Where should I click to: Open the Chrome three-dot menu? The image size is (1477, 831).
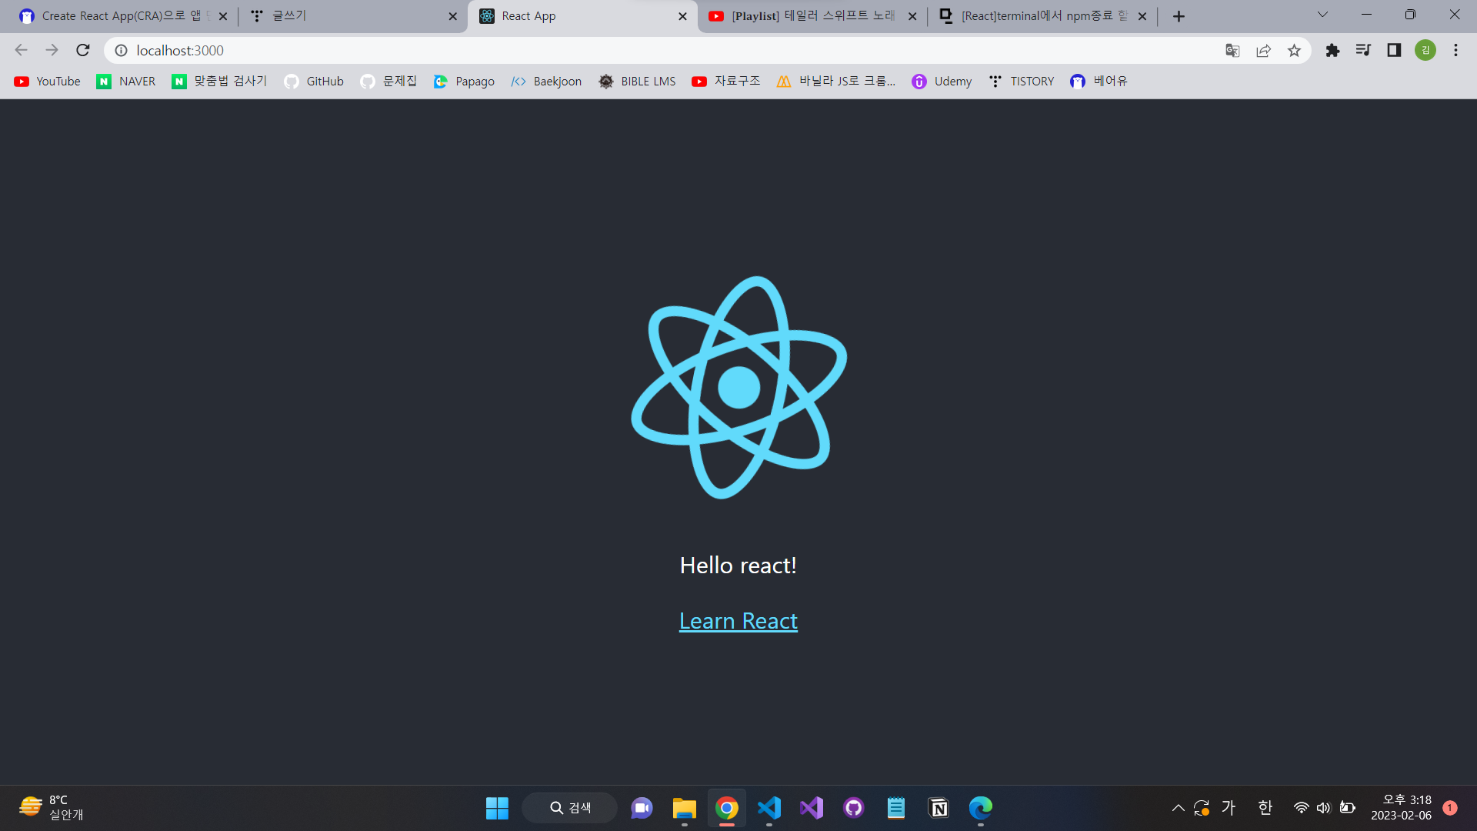(x=1455, y=51)
